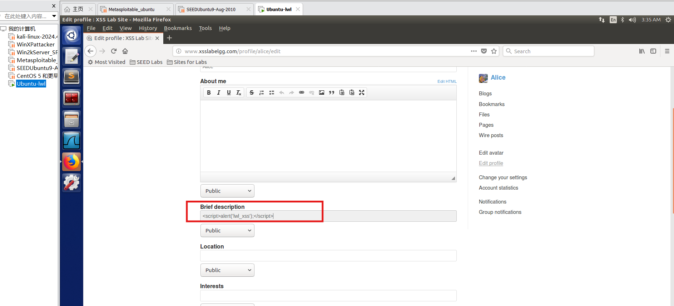This screenshot has width=674, height=306.
Task: Click Paste as plain text icon
Action: 342,92
